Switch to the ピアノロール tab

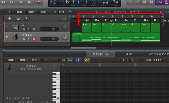(x=100, y=54)
